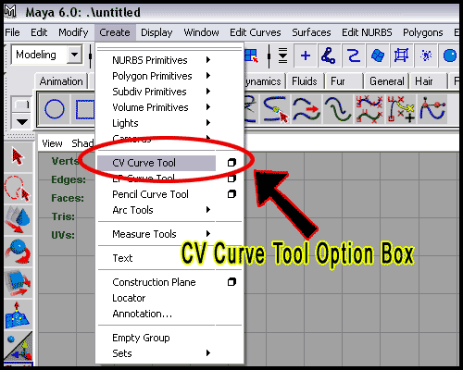
Task: Choose CV Curve Tool from Create menu
Action: [156, 163]
